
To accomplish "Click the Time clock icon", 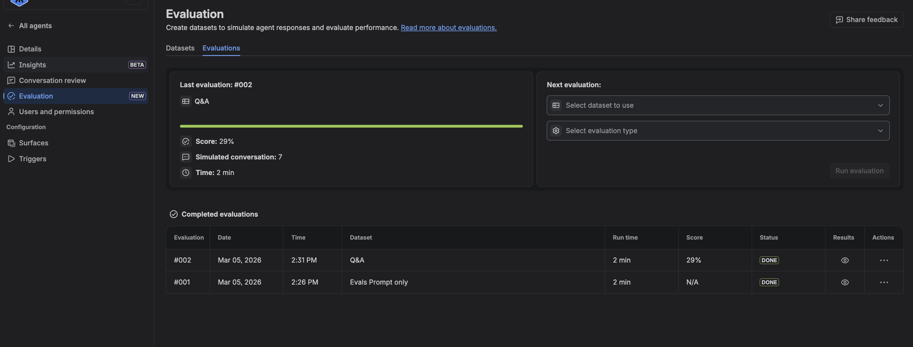I will coord(186,173).
